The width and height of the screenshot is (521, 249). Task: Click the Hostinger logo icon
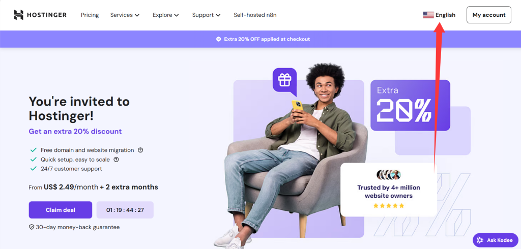[x=19, y=15]
